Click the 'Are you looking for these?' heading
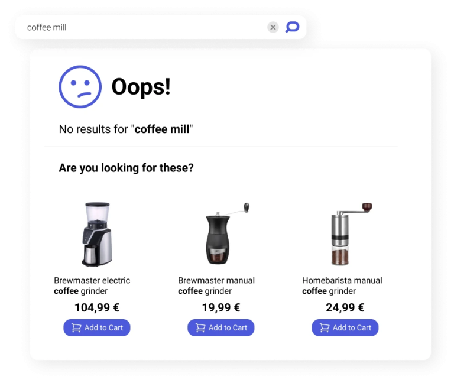The height and width of the screenshot is (383, 454). click(127, 168)
